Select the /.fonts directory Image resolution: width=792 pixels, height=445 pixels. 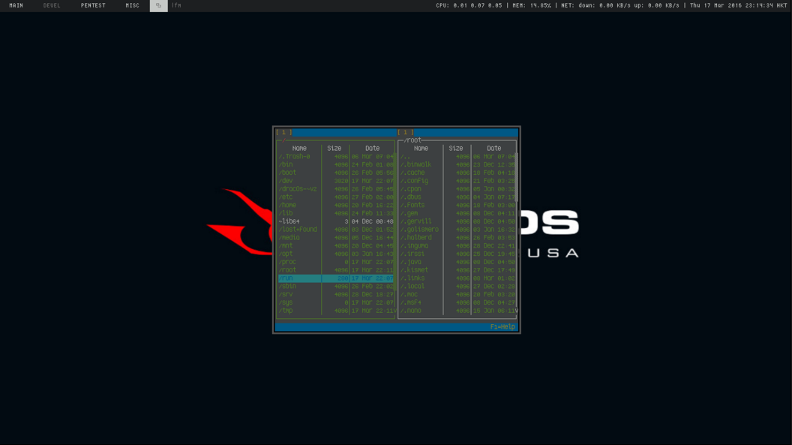tap(457, 205)
